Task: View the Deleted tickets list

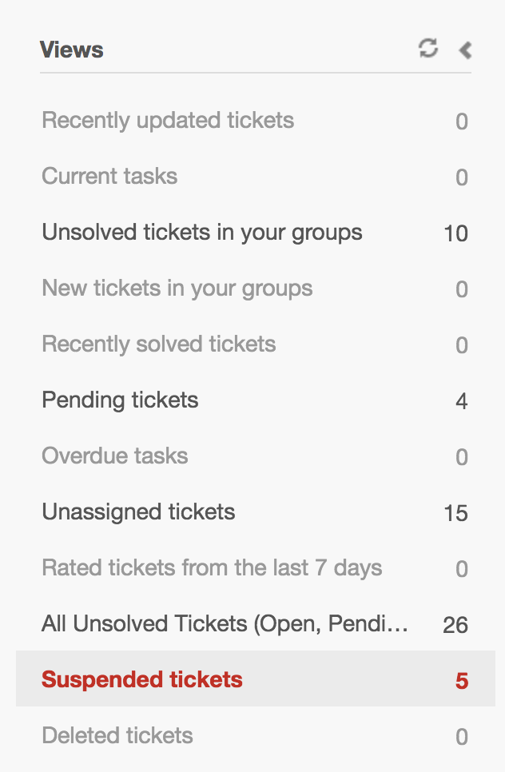Action: [x=117, y=735]
